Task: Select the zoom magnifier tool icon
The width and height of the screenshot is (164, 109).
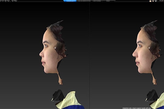Action: click(9, 1)
